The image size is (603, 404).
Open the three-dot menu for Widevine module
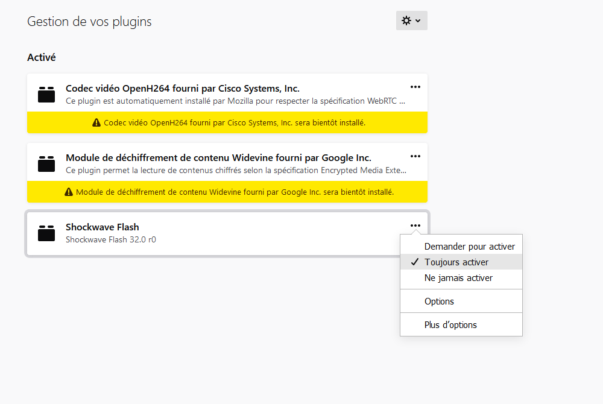pyautogui.click(x=415, y=156)
